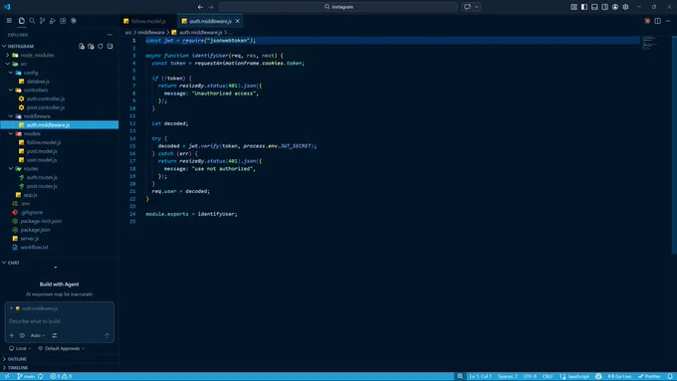The width and height of the screenshot is (677, 381).
Task: Open the Source Control view icon
Action: click(42, 20)
